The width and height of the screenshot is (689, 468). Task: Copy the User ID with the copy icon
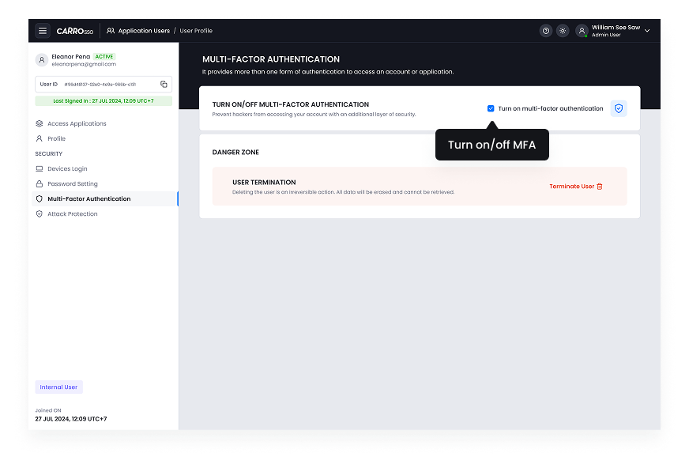(x=165, y=83)
